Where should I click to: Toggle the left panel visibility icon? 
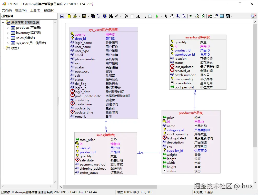(62, 16)
